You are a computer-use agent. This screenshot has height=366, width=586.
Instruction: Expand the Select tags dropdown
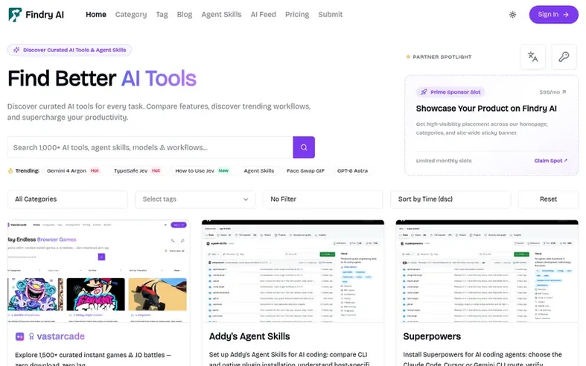pyautogui.click(x=196, y=199)
